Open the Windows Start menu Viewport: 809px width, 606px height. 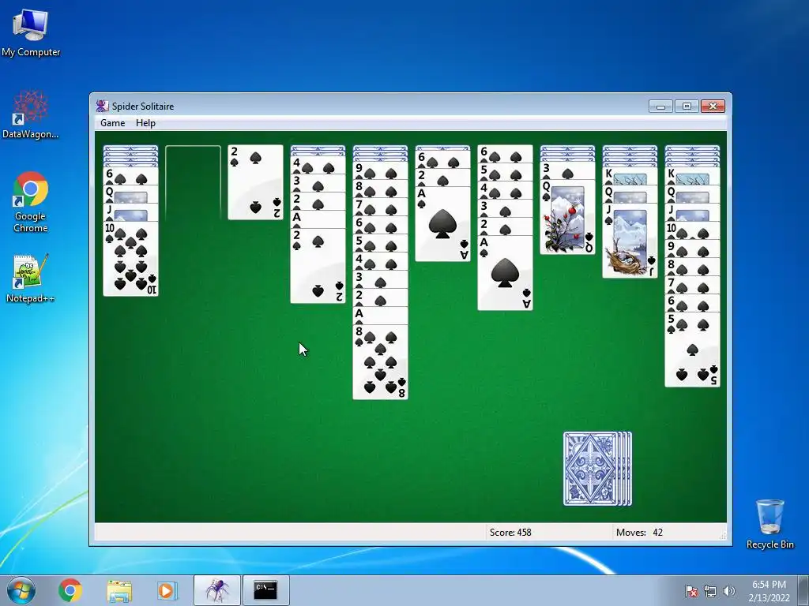[21, 590]
